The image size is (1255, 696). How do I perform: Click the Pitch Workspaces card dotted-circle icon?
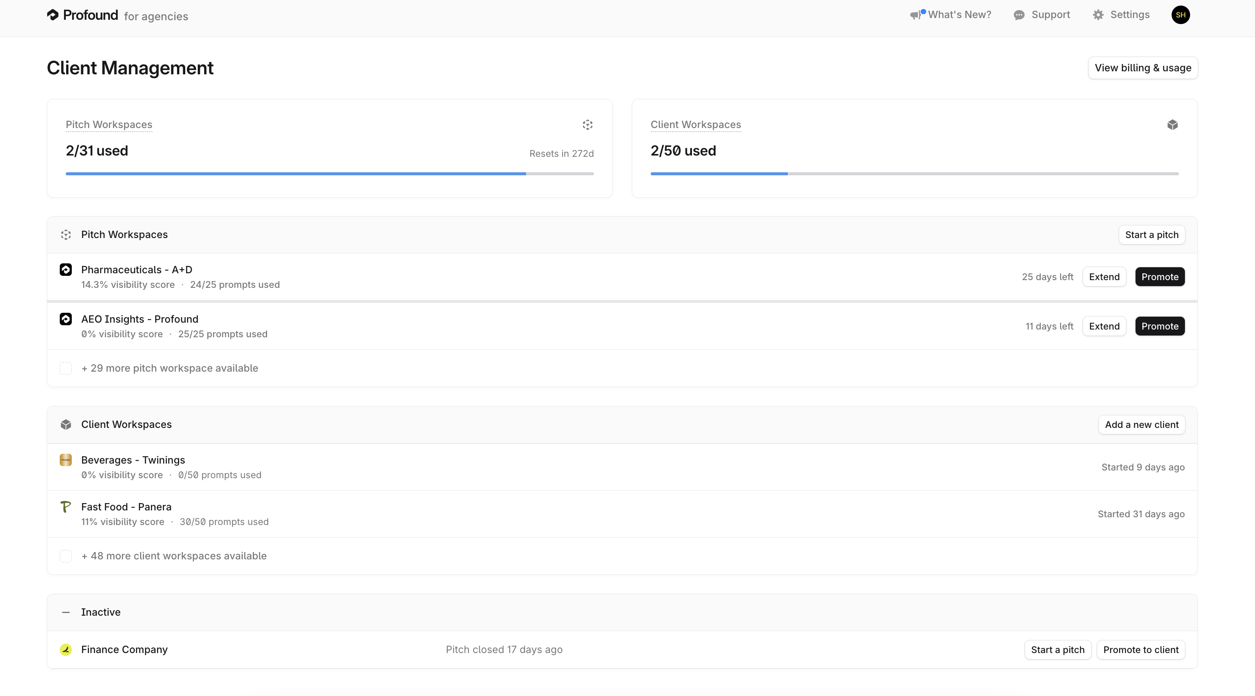click(588, 125)
